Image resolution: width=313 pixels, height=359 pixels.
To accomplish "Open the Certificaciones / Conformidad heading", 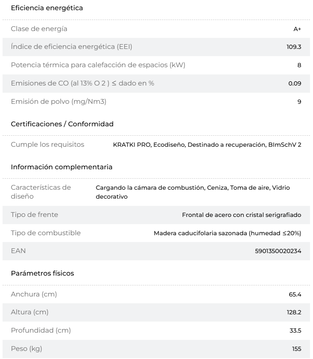I will pos(62,124).
